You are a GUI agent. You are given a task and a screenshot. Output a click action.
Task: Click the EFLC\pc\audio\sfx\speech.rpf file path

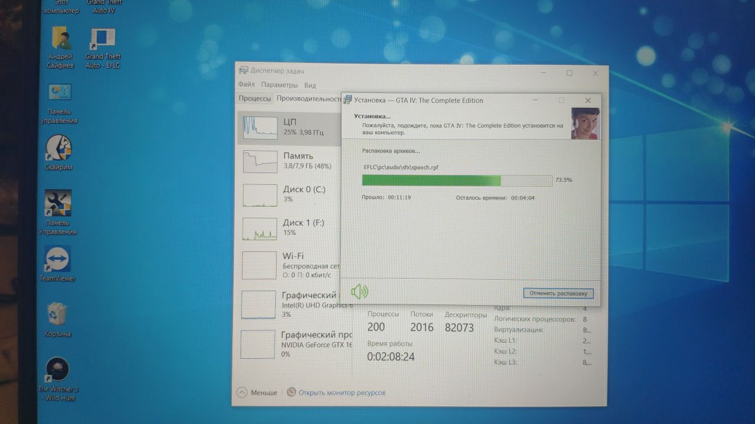(401, 167)
